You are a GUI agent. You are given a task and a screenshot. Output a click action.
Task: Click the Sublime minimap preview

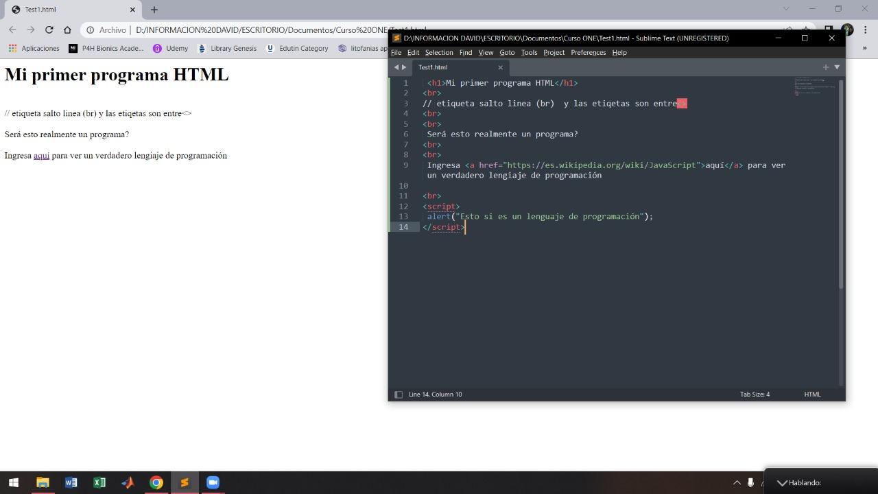[816, 87]
